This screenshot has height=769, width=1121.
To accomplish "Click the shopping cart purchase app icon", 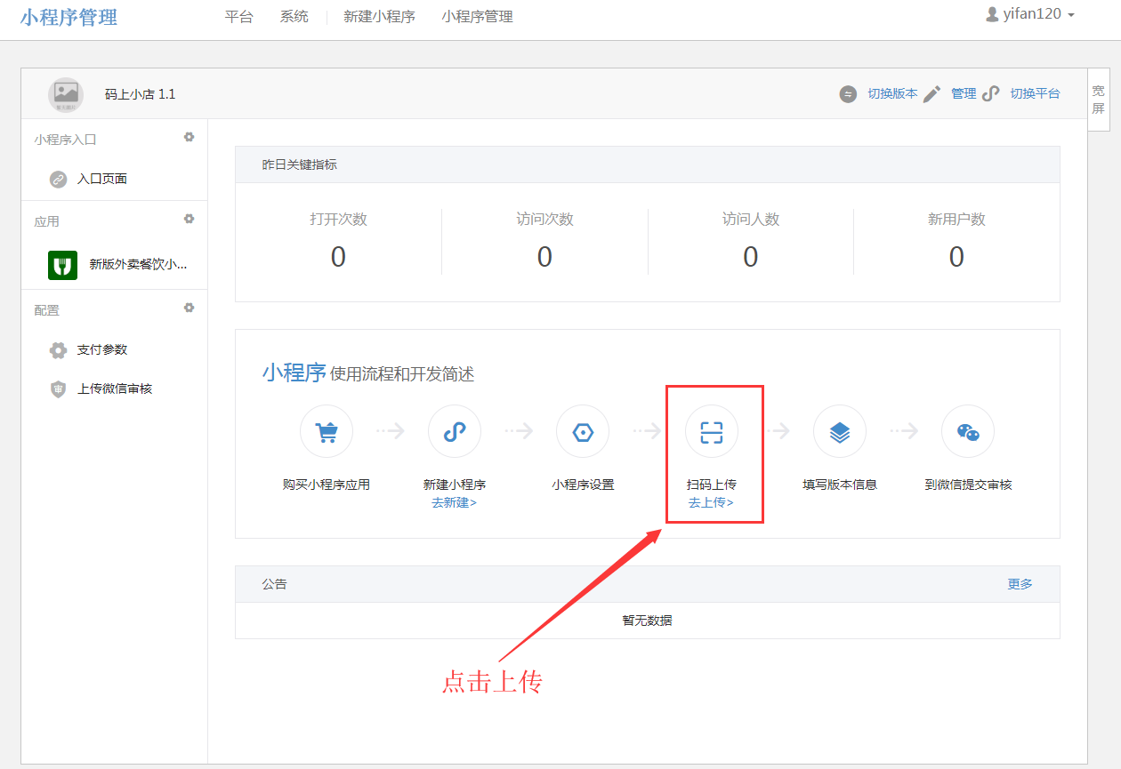I will (x=327, y=432).
